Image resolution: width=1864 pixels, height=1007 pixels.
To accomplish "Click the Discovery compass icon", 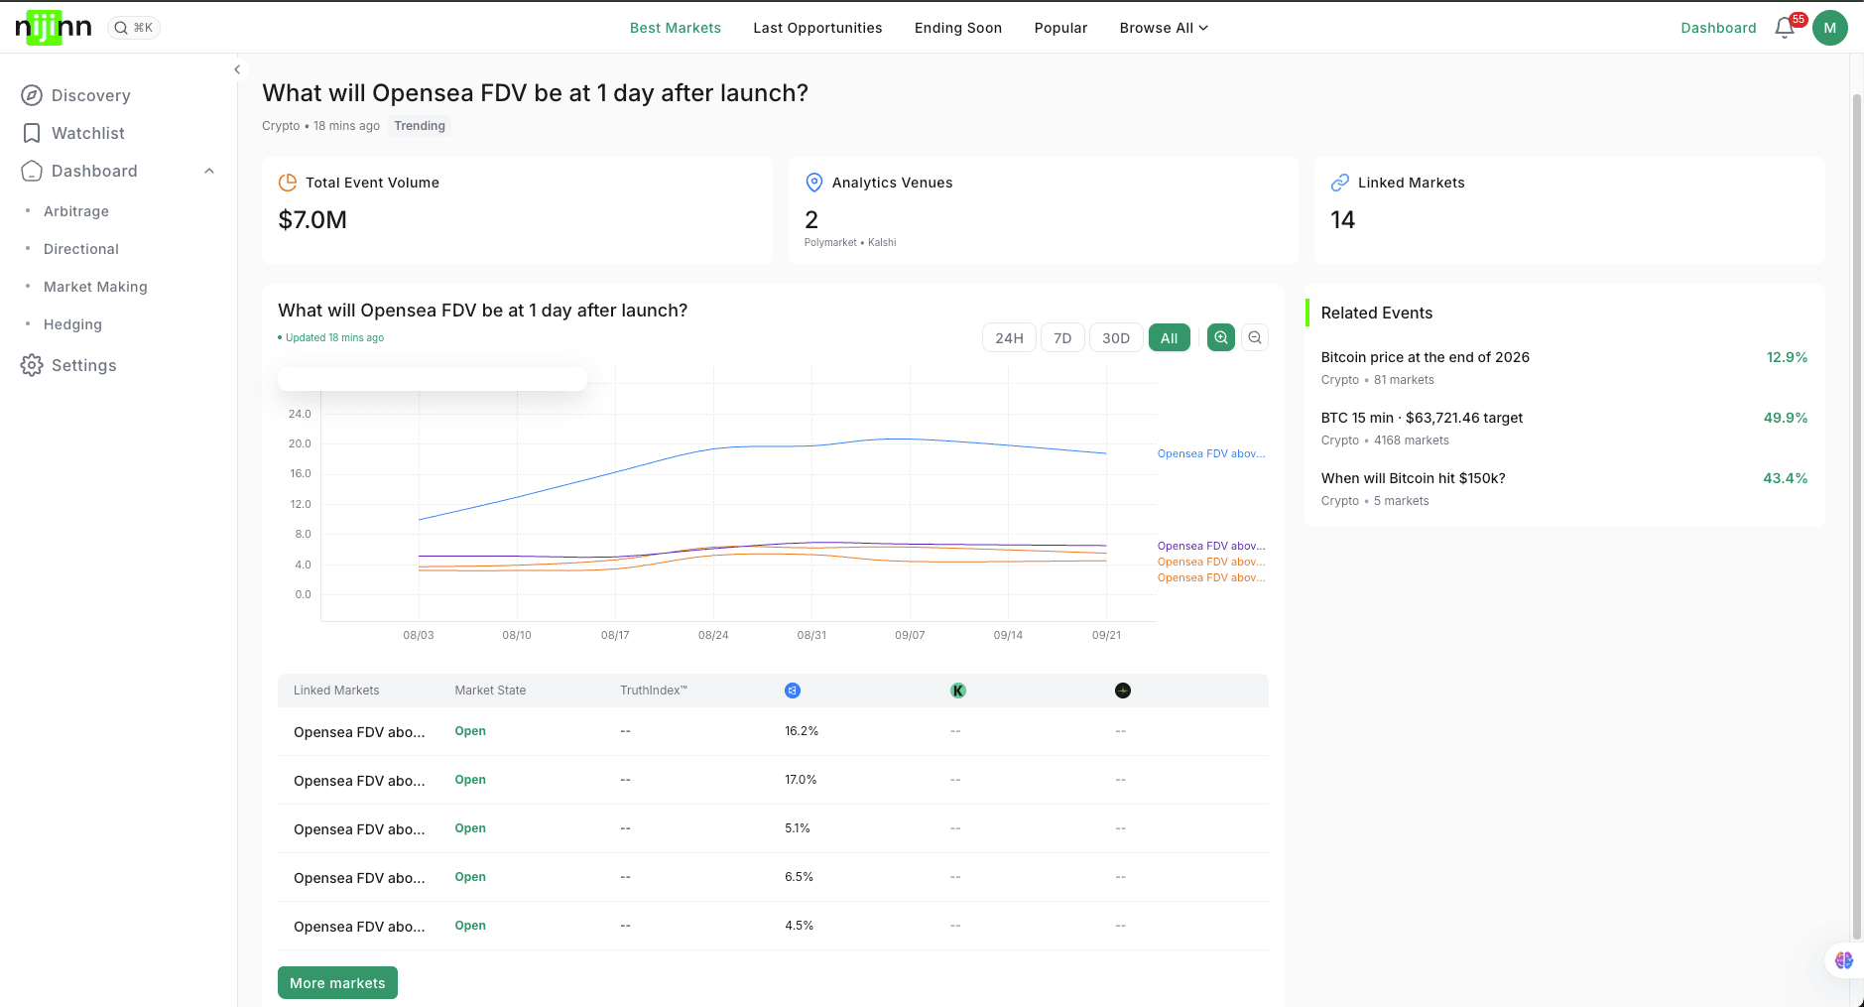I will tap(32, 95).
